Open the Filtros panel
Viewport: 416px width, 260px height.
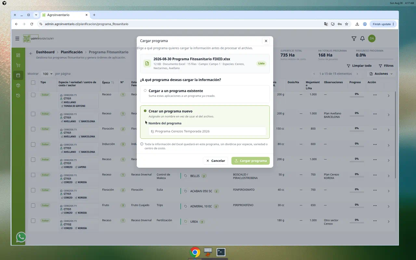[386, 66]
